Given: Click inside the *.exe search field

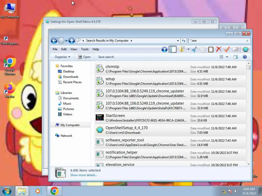Looking at the screenshot, I should (217, 41).
